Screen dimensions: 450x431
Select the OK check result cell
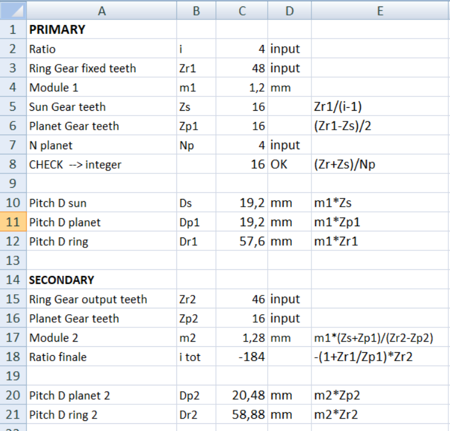[289, 165]
